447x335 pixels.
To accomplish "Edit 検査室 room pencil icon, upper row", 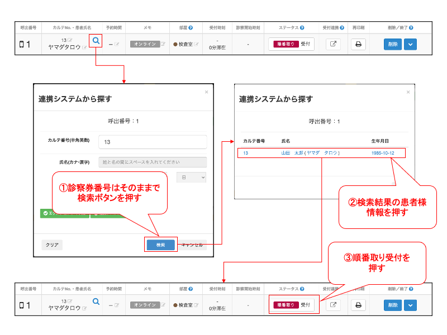I will [x=196, y=44].
